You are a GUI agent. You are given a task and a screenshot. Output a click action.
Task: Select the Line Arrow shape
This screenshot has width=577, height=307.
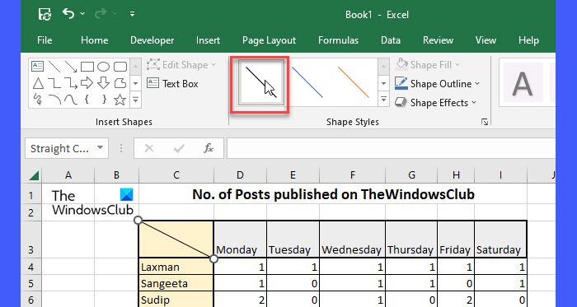pyautogui.click(x=71, y=67)
